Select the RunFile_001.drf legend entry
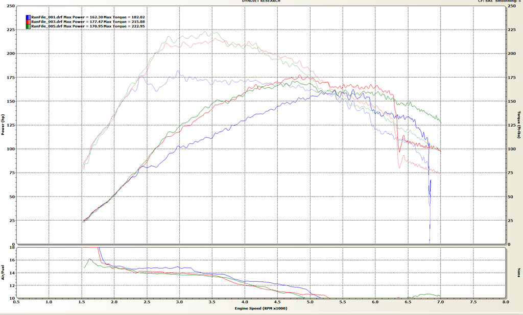The width and height of the screenshot is (523, 315). coord(47,17)
